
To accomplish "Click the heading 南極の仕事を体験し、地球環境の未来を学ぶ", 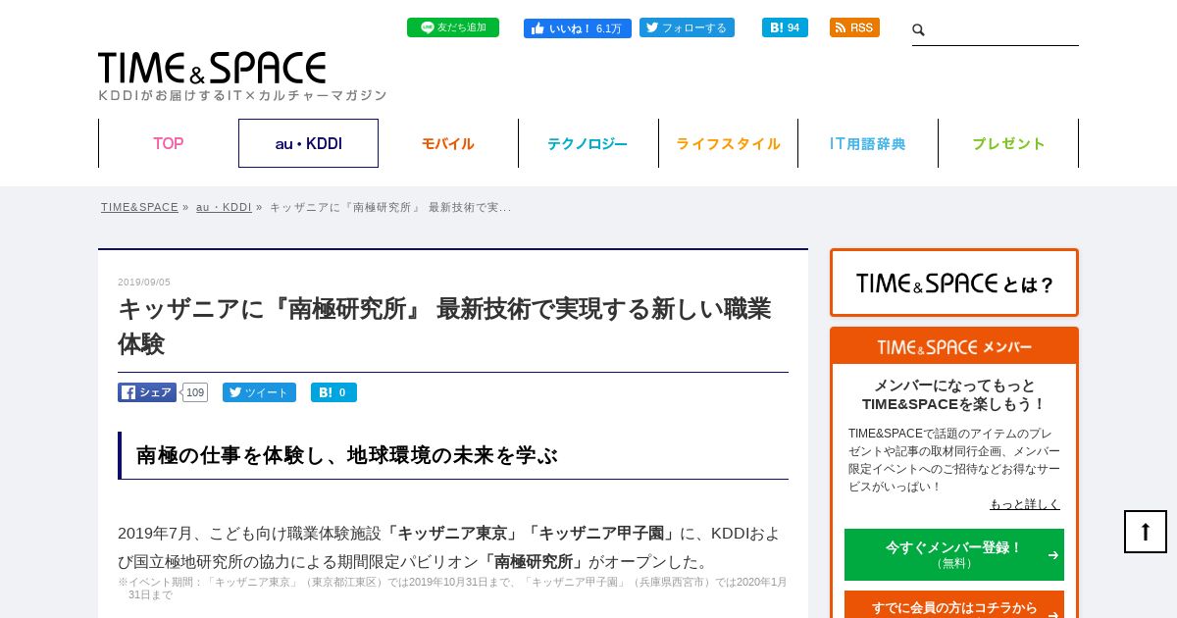I will point(346,455).
